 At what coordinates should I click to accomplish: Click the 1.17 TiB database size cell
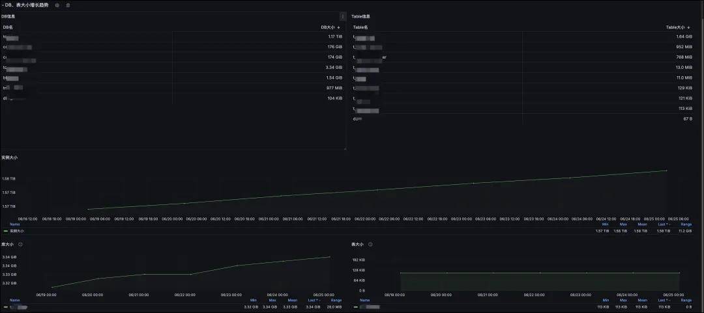pyautogui.click(x=335, y=37)
